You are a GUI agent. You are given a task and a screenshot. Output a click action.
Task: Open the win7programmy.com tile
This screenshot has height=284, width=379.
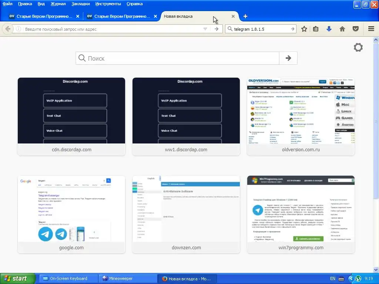coord(301,214)
